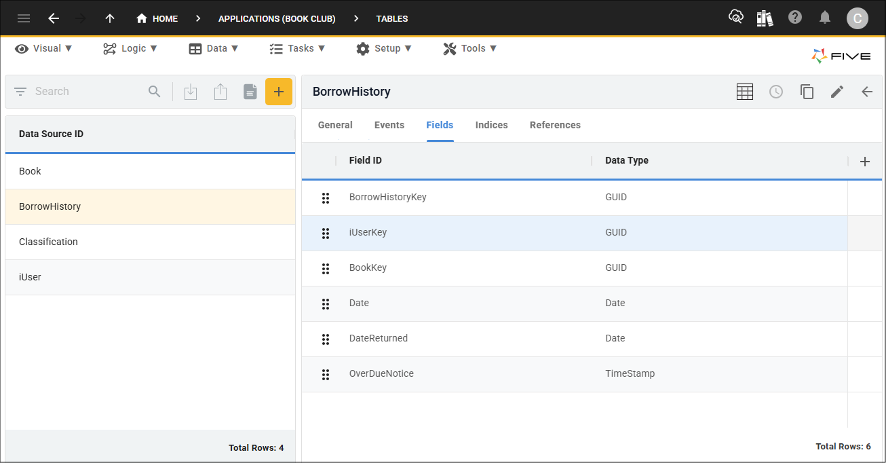886x463 pixels.
Task: Click the copy duplicate icon
Action: (807, 92)
